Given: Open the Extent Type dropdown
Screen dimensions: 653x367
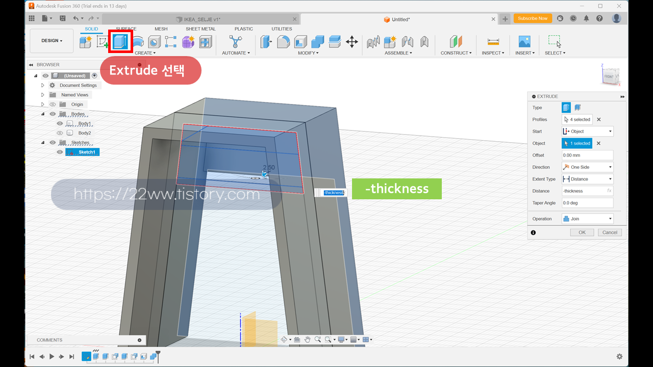Looking at the screenshot, I should [x=588, y=179].
